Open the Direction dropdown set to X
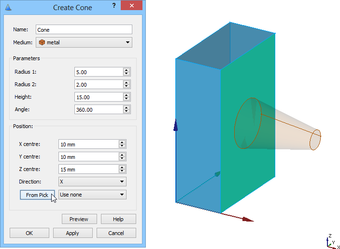 tap(92, 182)
